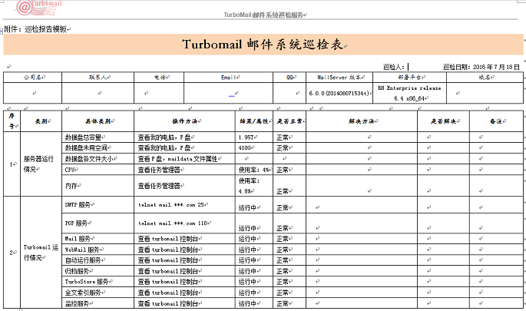This screenshot has width=526, height=311.
Task: Click the title Turbomail 邮件系统巡检表
Action: [x=263, y=45]
